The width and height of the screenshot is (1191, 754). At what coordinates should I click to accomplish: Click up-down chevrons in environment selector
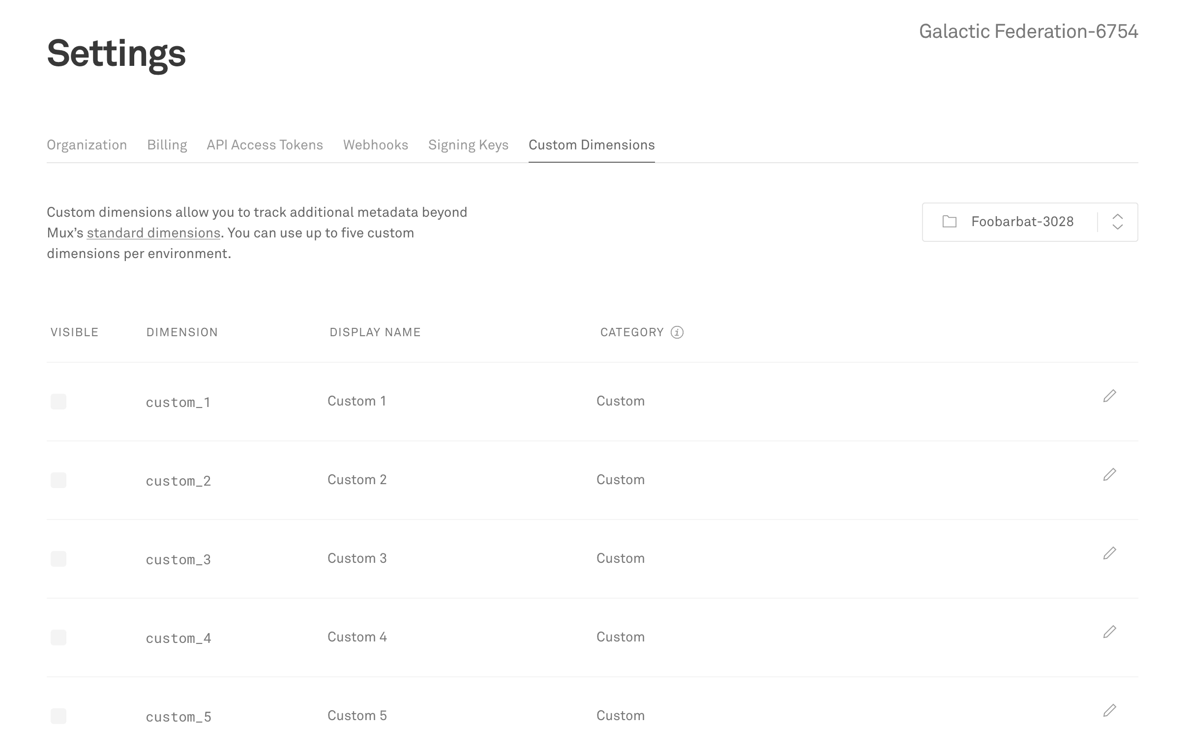1117,222
